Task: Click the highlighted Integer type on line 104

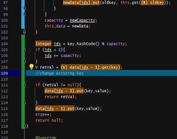Action: tap(43, 44)
